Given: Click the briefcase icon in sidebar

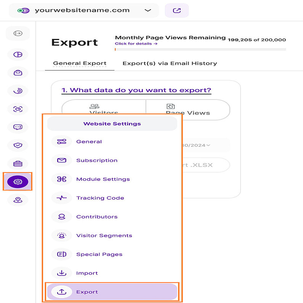Looking at the screenshot, I should point(18,164).
